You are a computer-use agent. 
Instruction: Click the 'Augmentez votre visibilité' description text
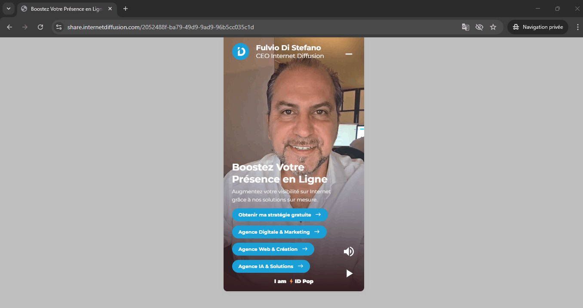pyautogui.click(x=281, y=195)
